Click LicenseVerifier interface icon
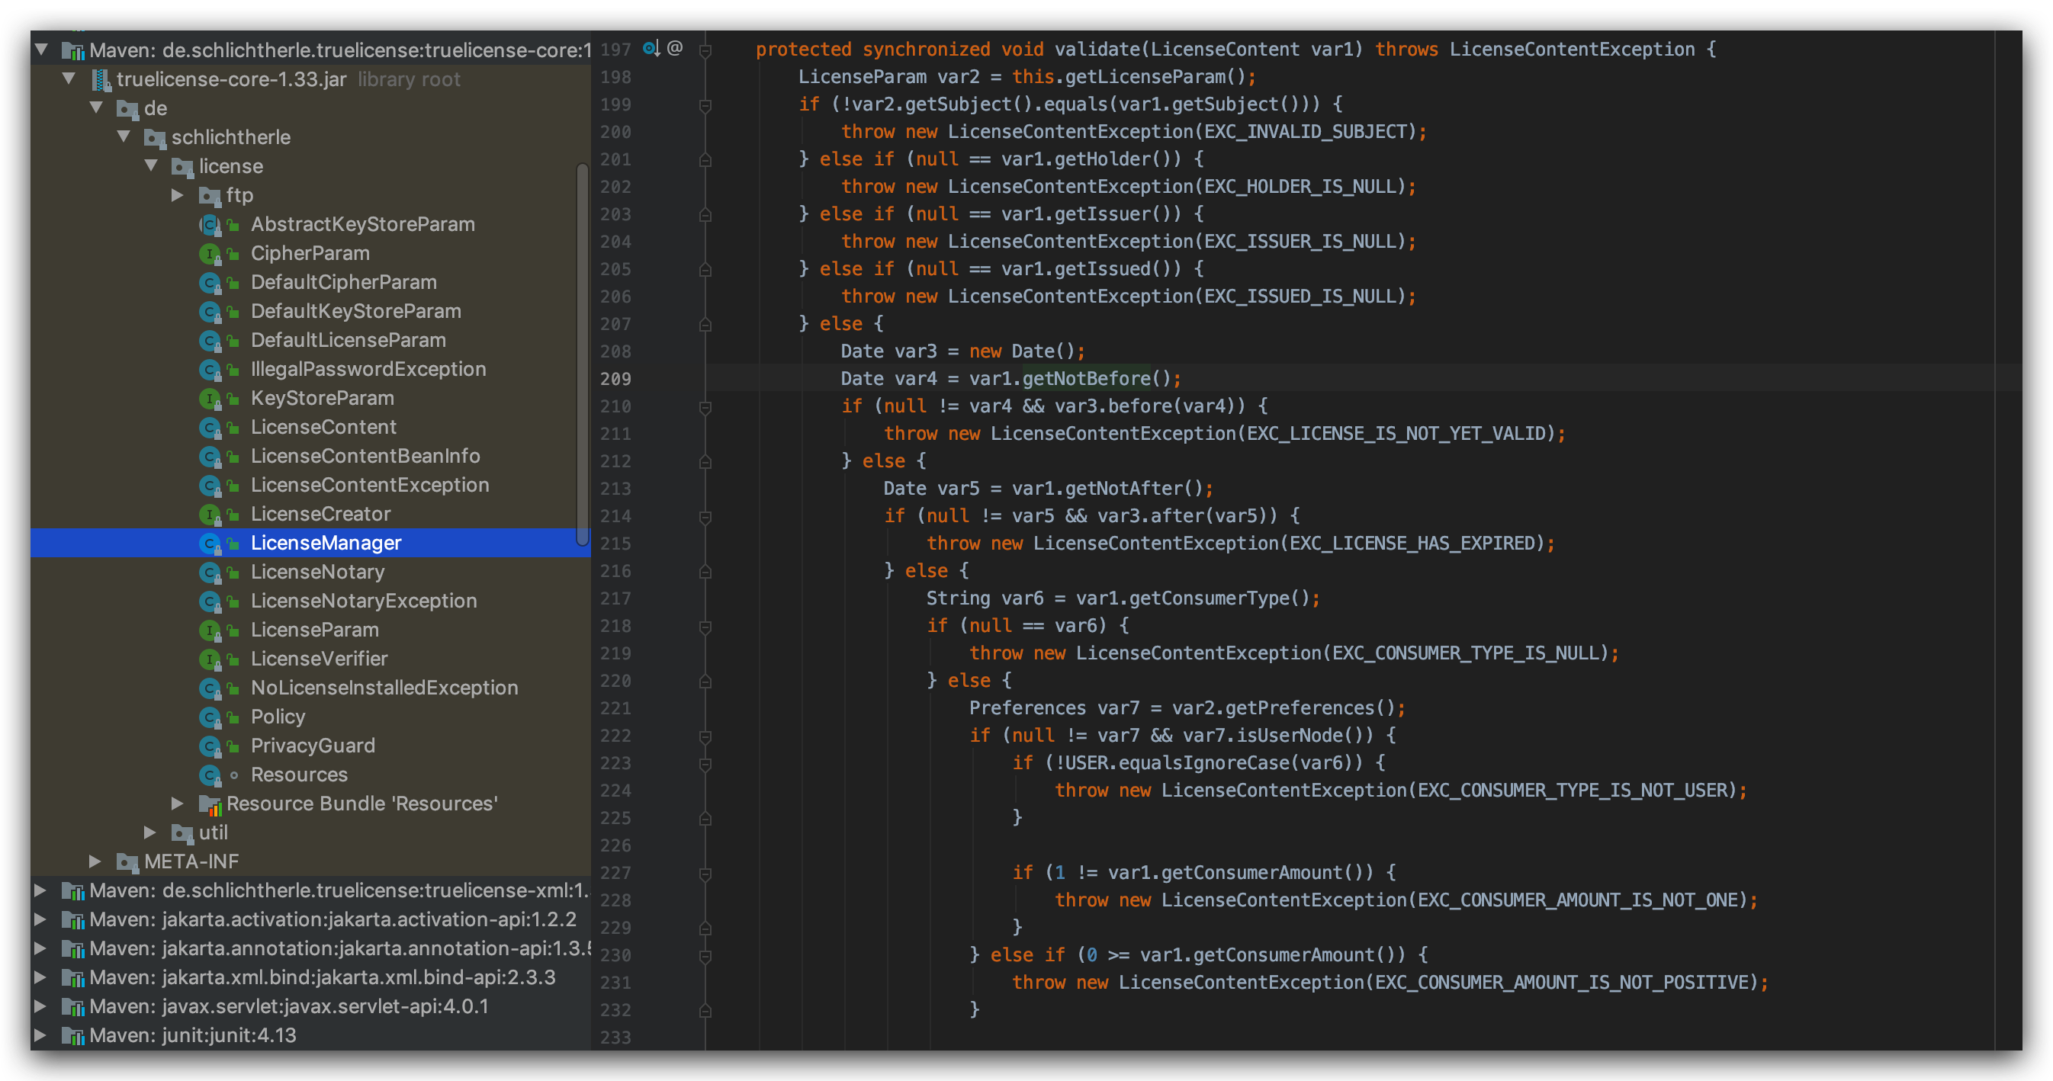The width and height of the screenshot is (2053, 1081). [210, 659]
